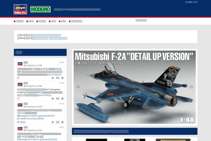Reply to the tweet containing bit.ly/1lgbSoh

tap(53, 78)
